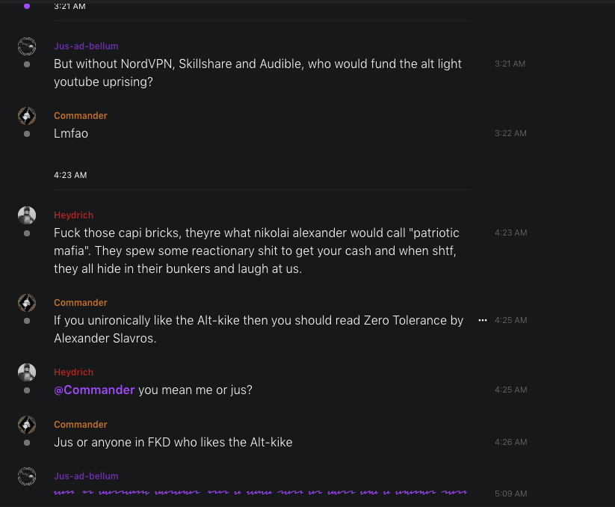Click Commander's avatar beside the Zero Tolerance message
615x507 pixels.
tap(27, 303)
